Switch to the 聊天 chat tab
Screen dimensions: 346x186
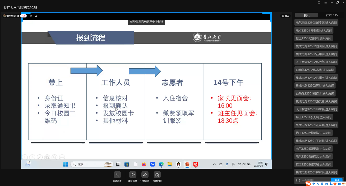click(306, 15)
